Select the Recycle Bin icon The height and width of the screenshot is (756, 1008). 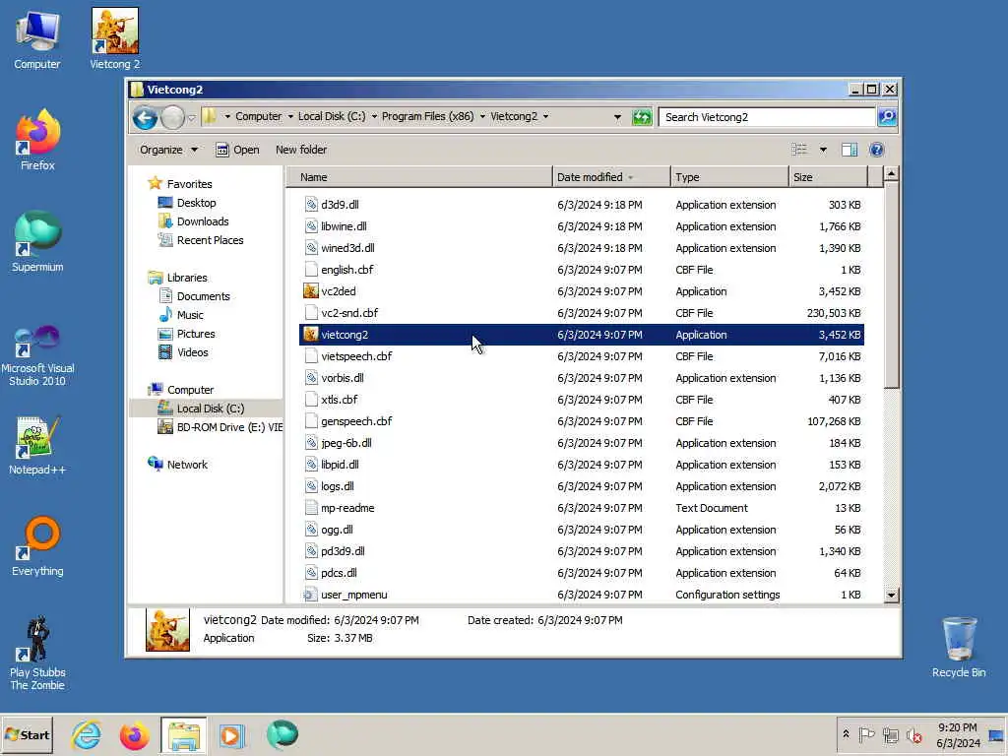tap(959, 648)
